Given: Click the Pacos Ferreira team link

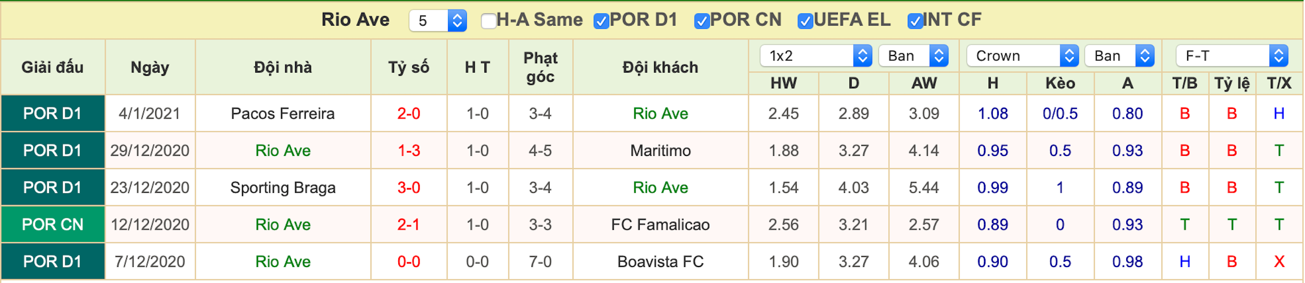Looking at the screenshot, I should (x=283, y=113).
